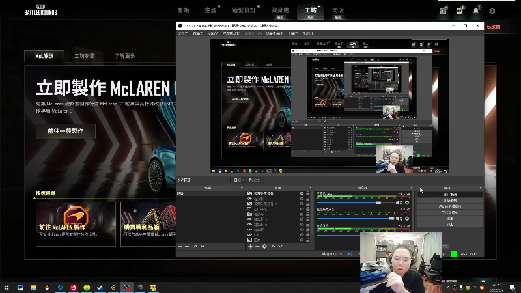The height and width of the screenshot is (293, 521).
Task: Open PUBG settings gear icon
Action: click(492, 11)
